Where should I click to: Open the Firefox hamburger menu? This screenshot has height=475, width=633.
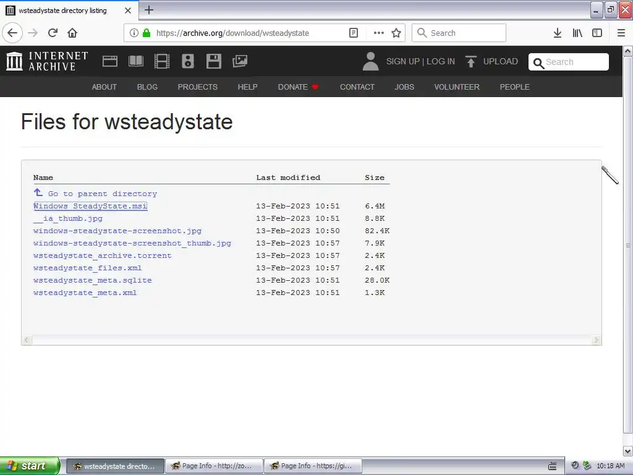[x=621, y=33]
